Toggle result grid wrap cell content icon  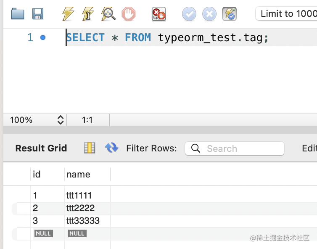click(90, 148)
